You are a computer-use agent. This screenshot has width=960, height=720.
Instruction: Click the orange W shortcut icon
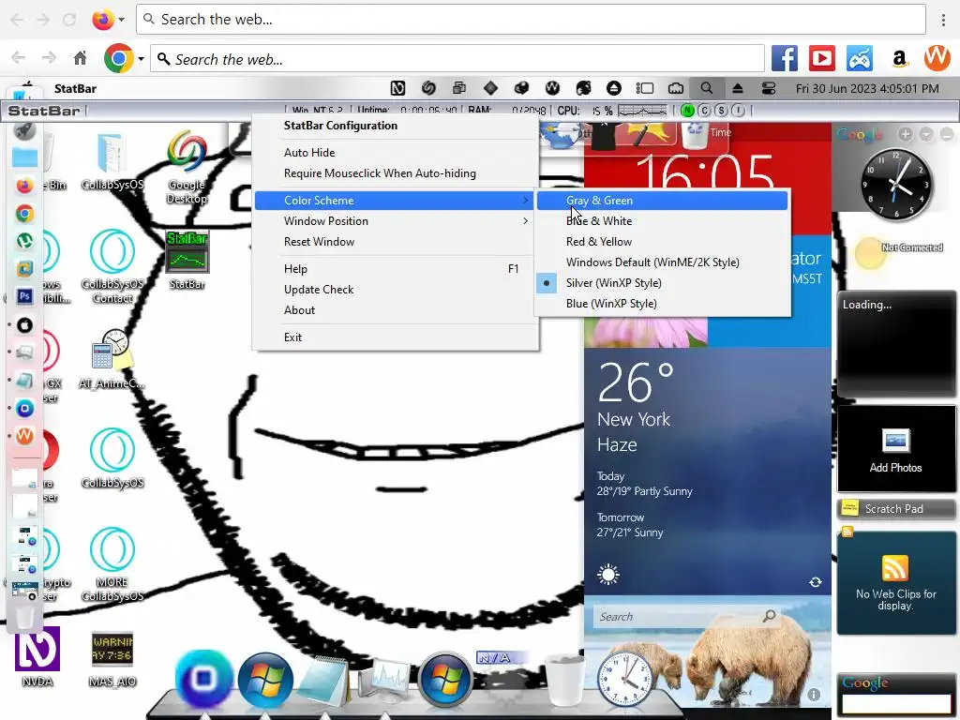(x=937, y=58)
